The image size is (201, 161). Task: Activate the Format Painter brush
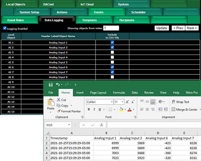(59, 111)
